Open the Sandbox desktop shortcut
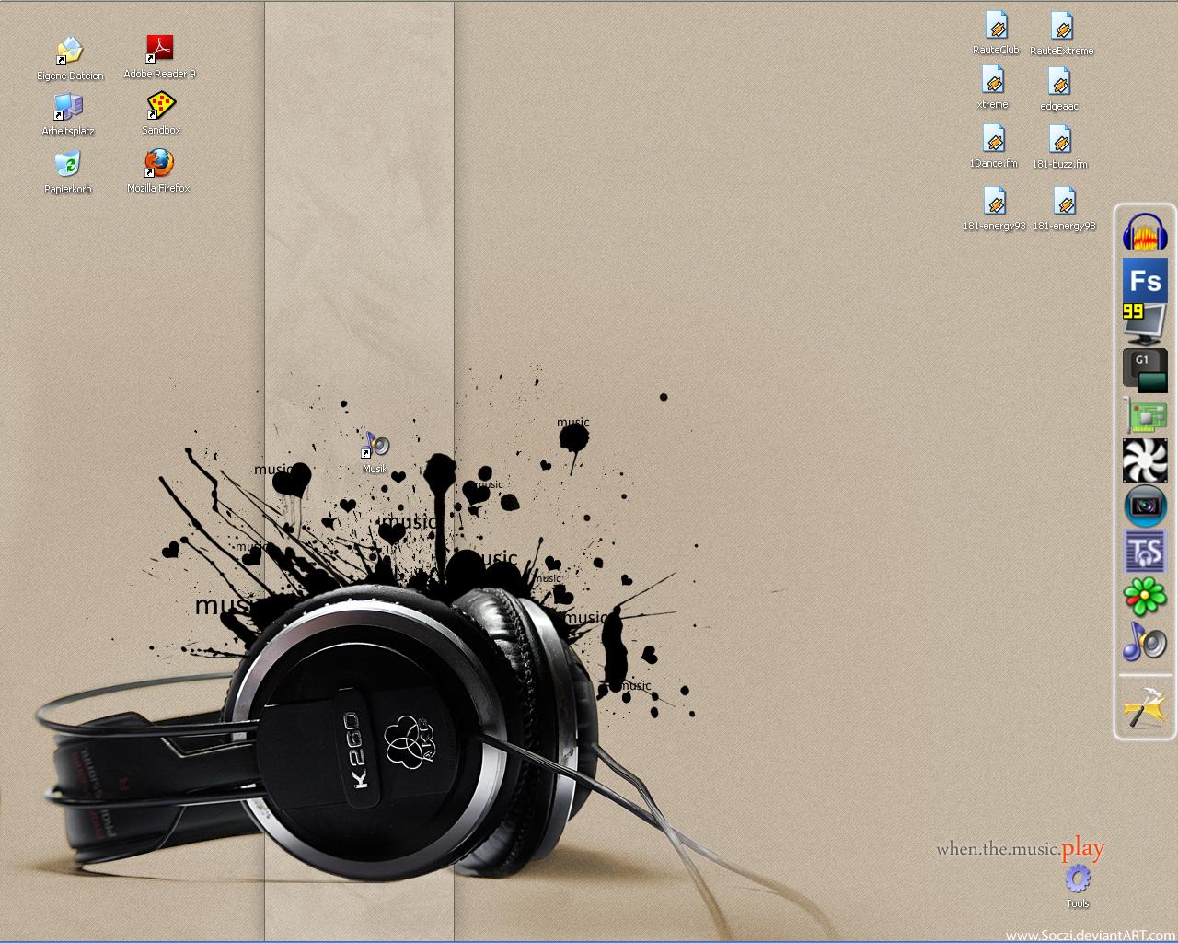The width and height of the screenshot is (1178, 943). [x=160, y=106]
